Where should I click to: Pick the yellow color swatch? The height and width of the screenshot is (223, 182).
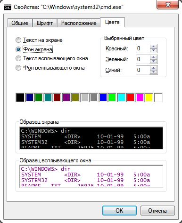tap(149, 97)
